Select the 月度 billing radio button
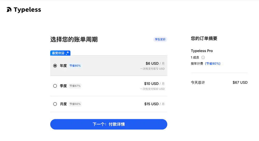This screenshot has width=259, height=141. point(55,104)
